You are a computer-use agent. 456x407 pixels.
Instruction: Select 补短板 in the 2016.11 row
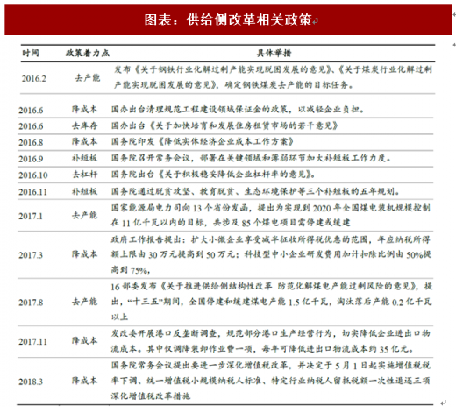click(85, 191)
